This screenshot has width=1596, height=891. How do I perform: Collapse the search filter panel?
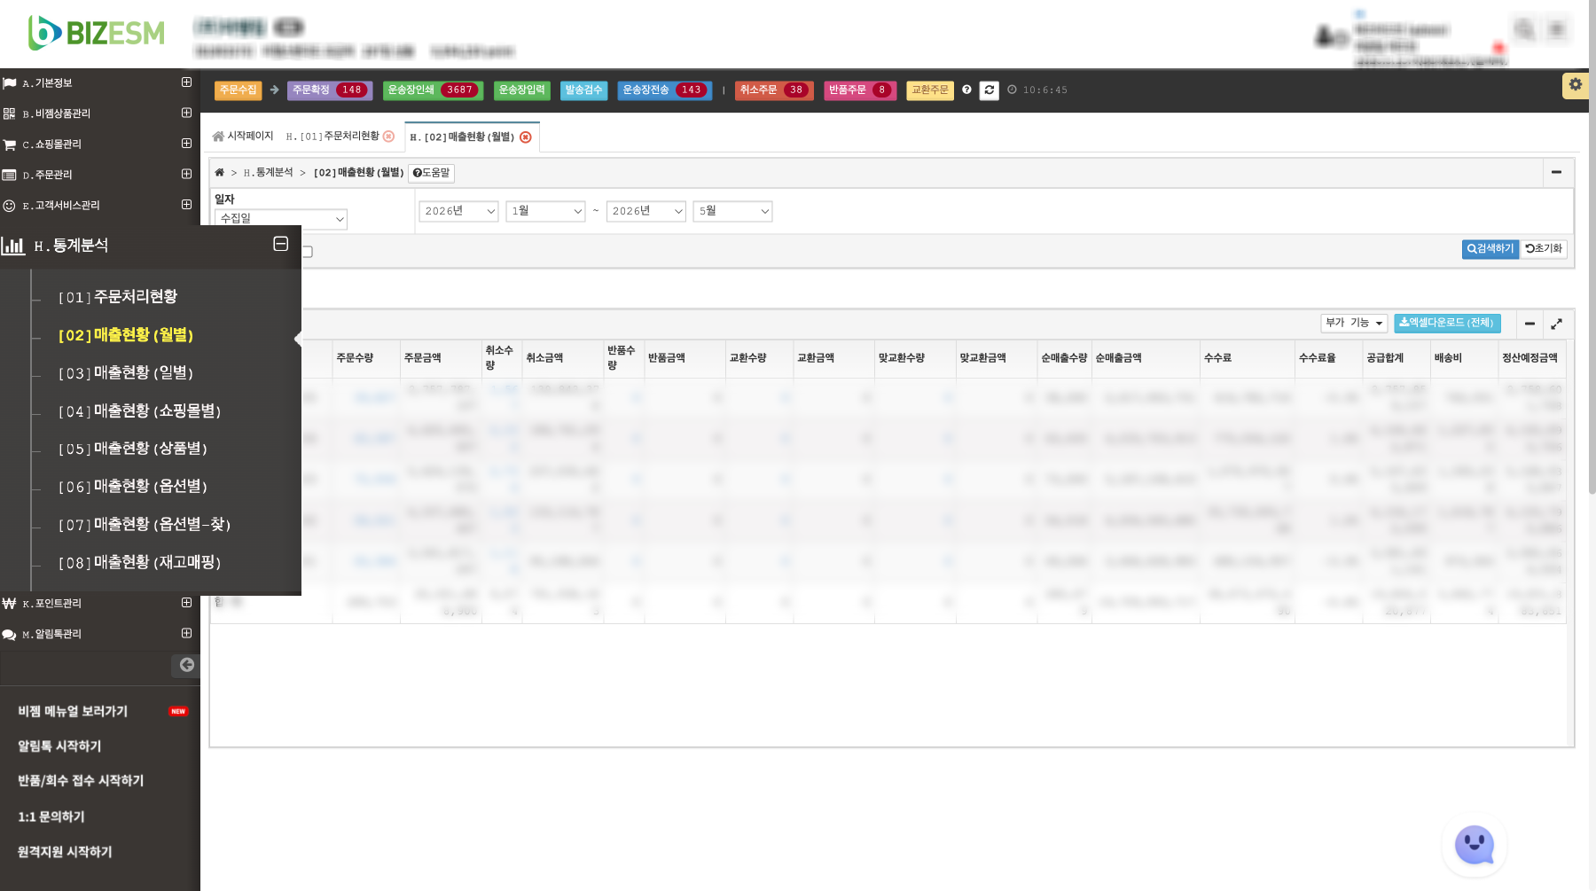[1556, 172]
